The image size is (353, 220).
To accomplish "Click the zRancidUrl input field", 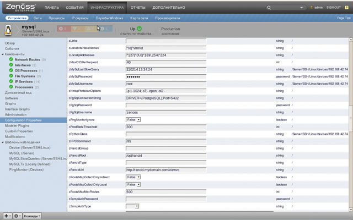I will [x=166, y=170].
